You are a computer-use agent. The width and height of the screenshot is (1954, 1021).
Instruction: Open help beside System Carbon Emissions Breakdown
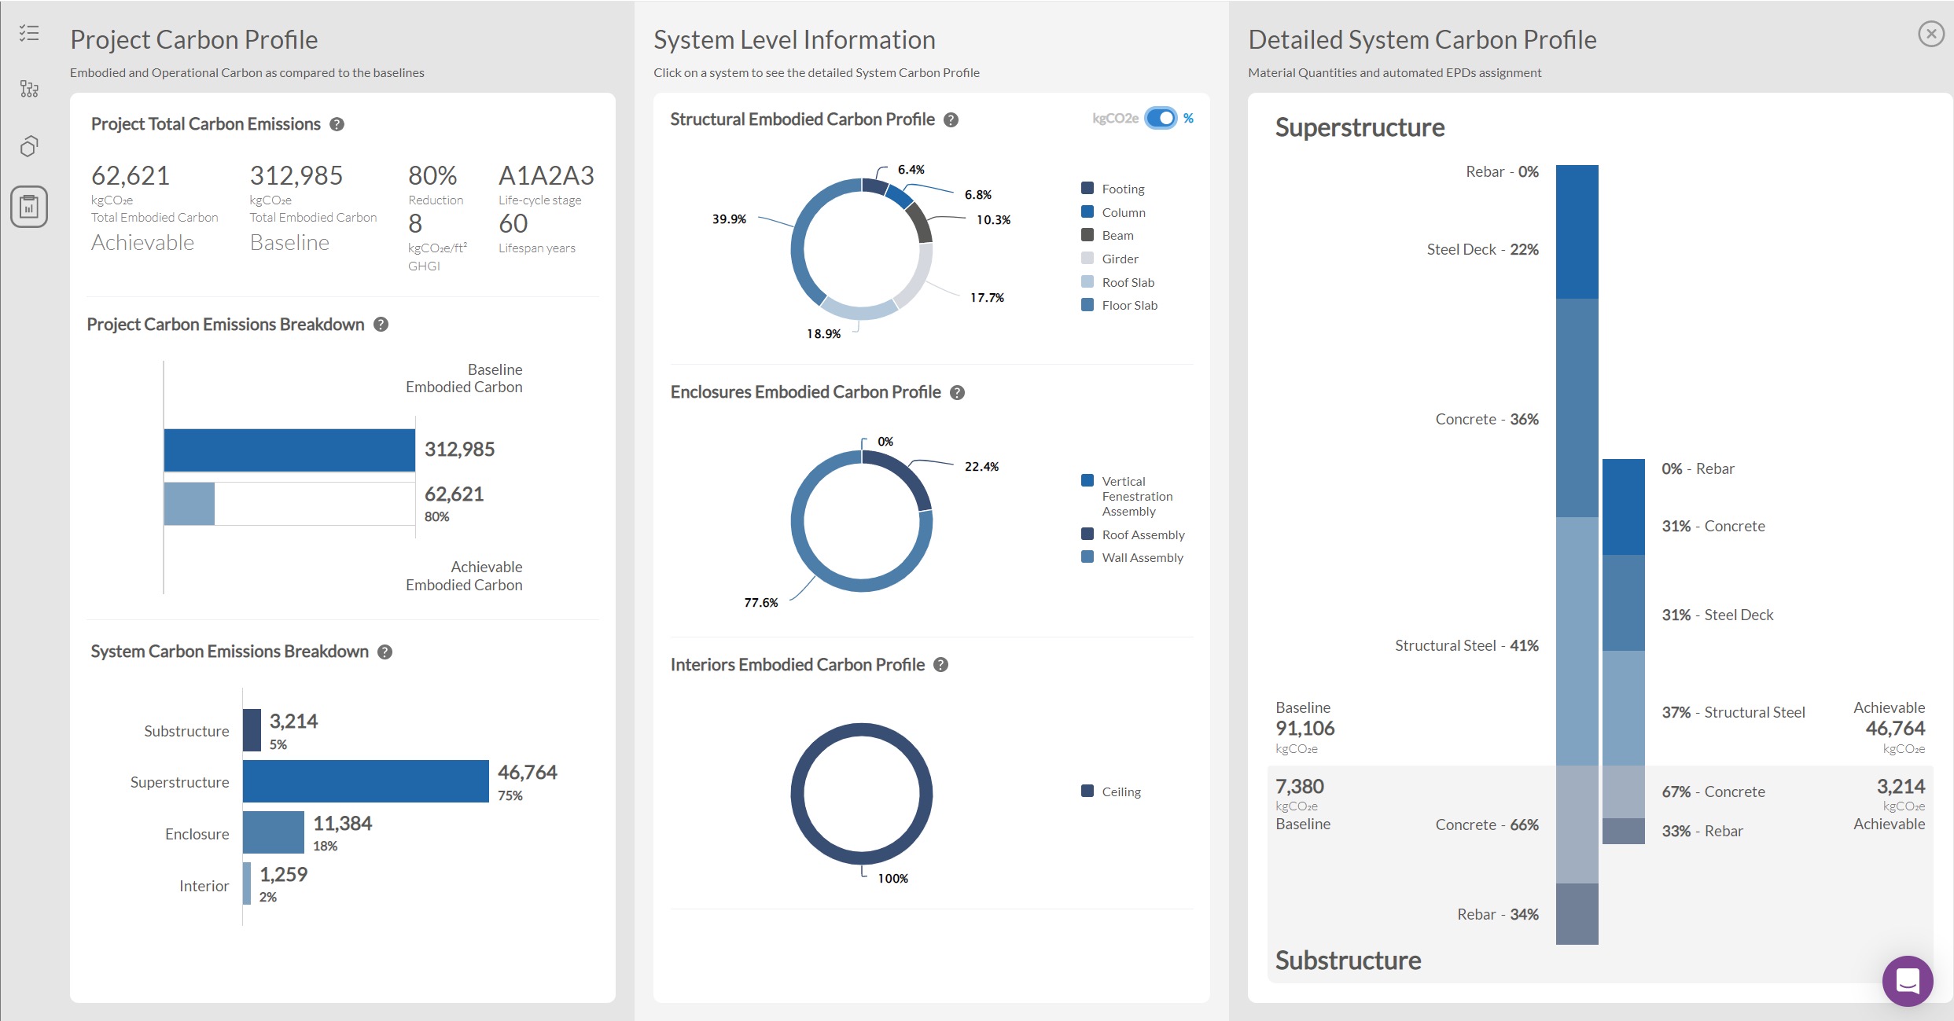tap(385, 652)
